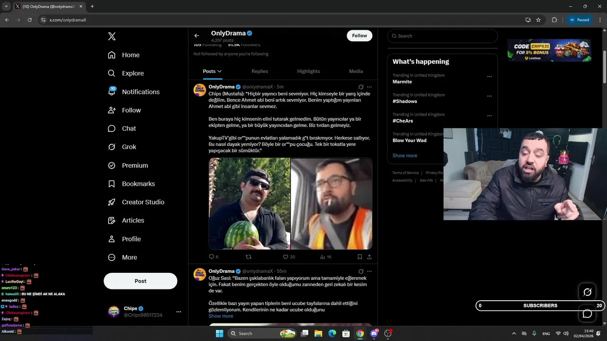Click OnlyDrama avatar on the 5m post
This screenshot has width=607, height=341.
coord(200,90)
